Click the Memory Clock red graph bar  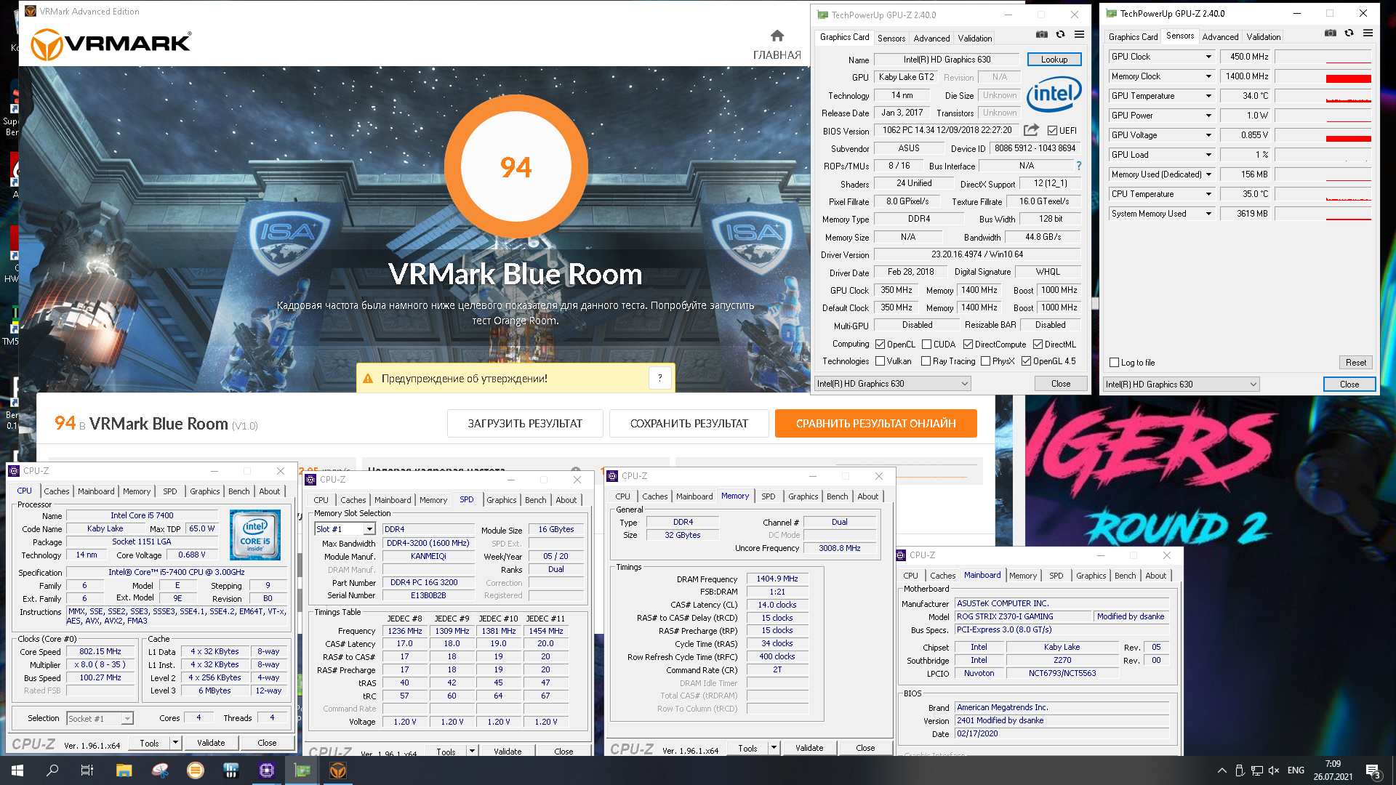[1348, 78]
